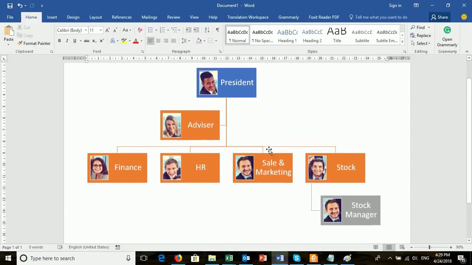Select the President box in chart
Screen dimensions: 472x265
(x=226, y=83)
